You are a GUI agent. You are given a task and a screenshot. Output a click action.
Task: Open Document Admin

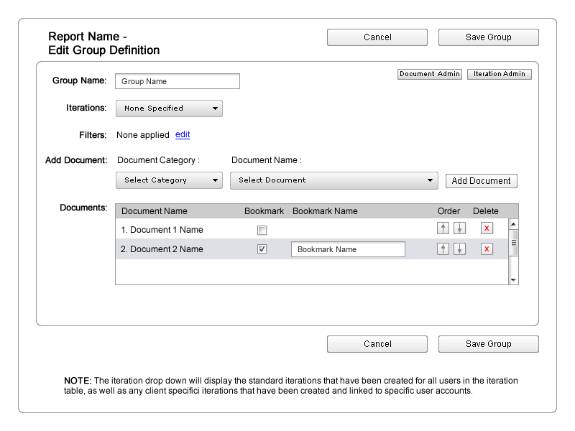[x=430, y=74]
